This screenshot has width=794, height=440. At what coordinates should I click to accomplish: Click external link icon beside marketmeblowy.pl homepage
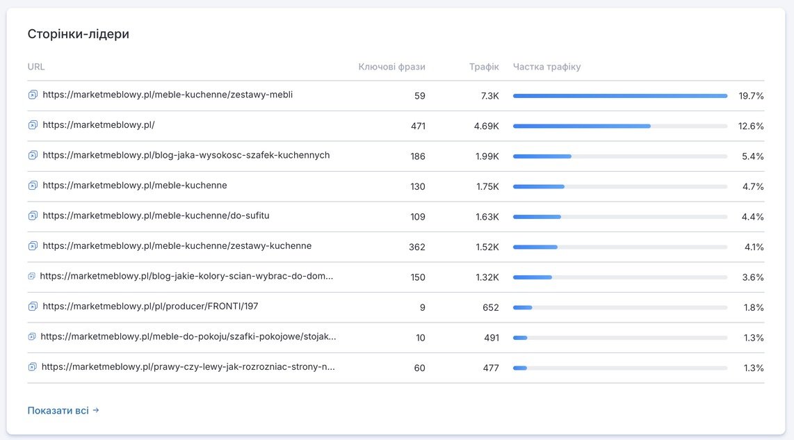point(33,125)
